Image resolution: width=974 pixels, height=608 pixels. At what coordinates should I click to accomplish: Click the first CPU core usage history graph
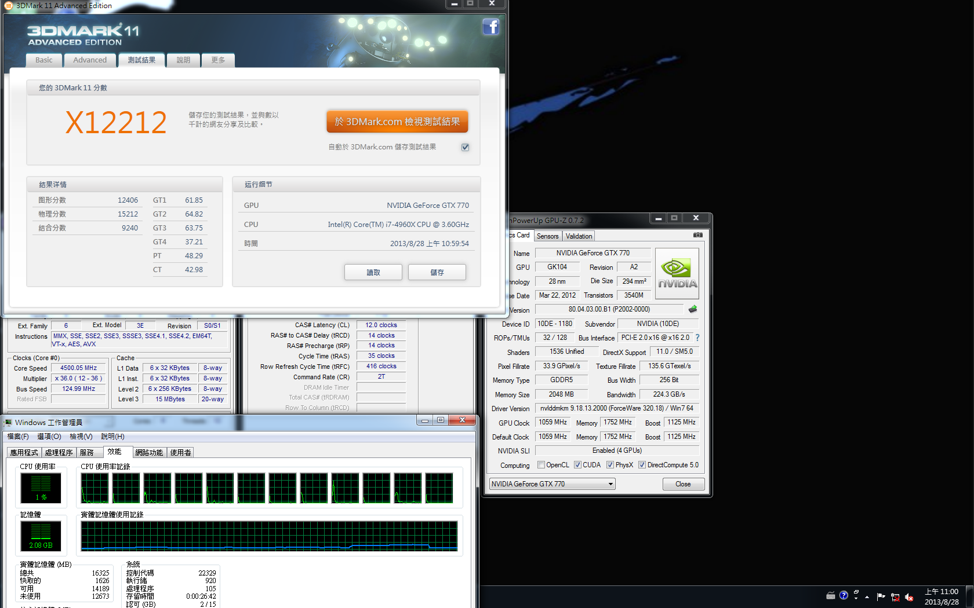click(x=95, y=488)
